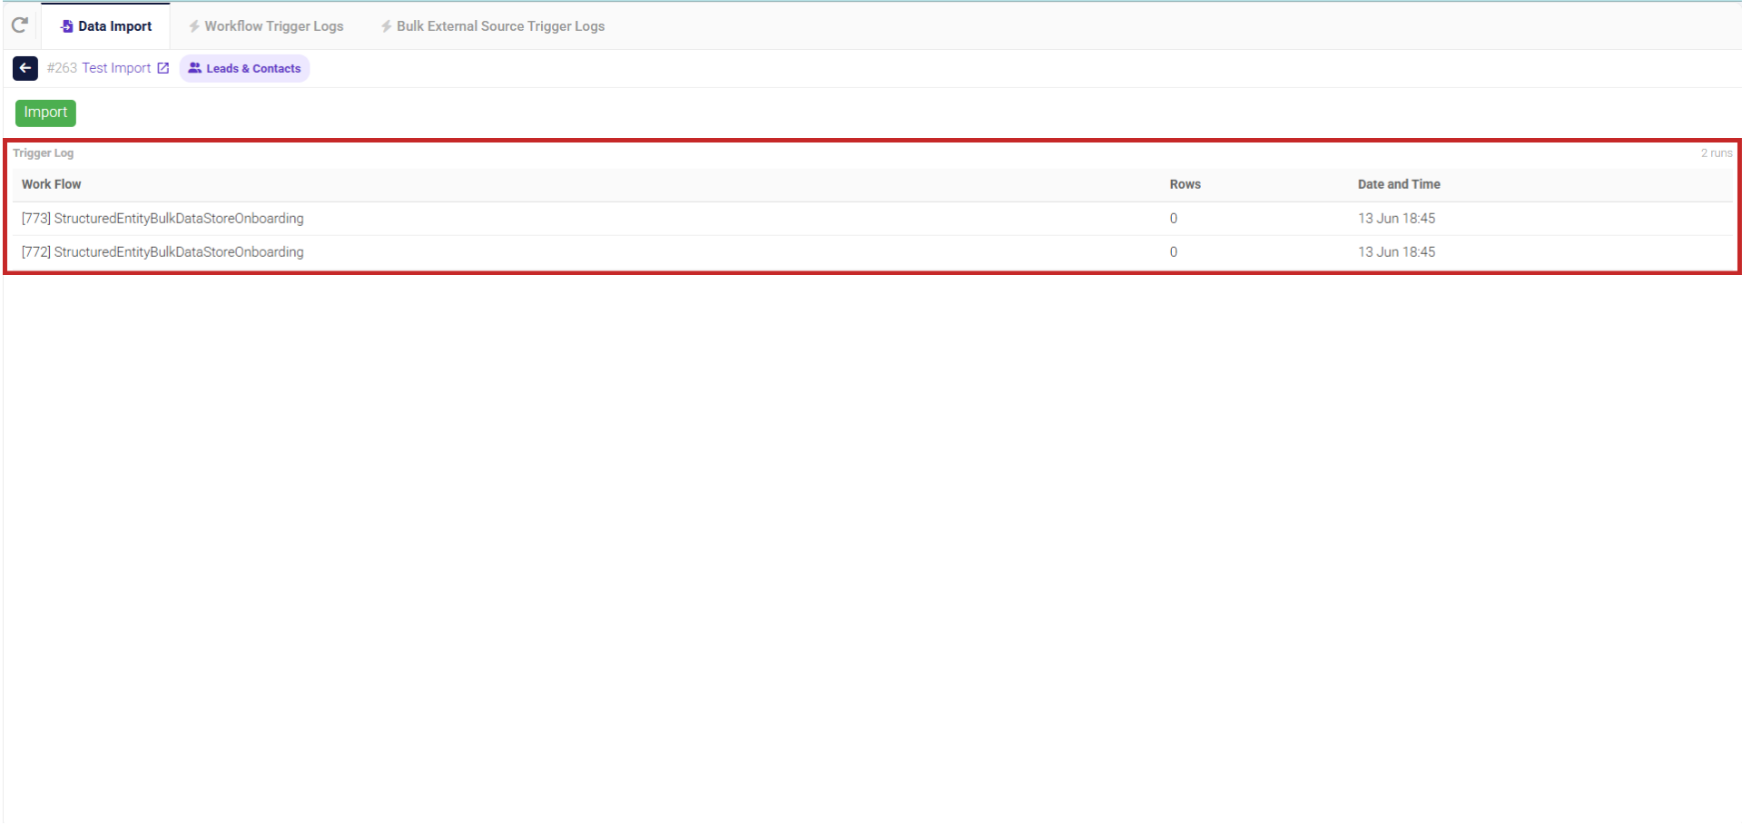Click the date cell in row [772]
This screenshot has width=1742, height=825.
point(1396,252)
